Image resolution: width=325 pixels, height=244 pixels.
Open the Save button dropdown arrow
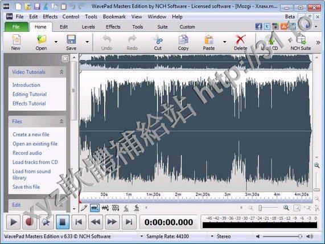point(87,42)
